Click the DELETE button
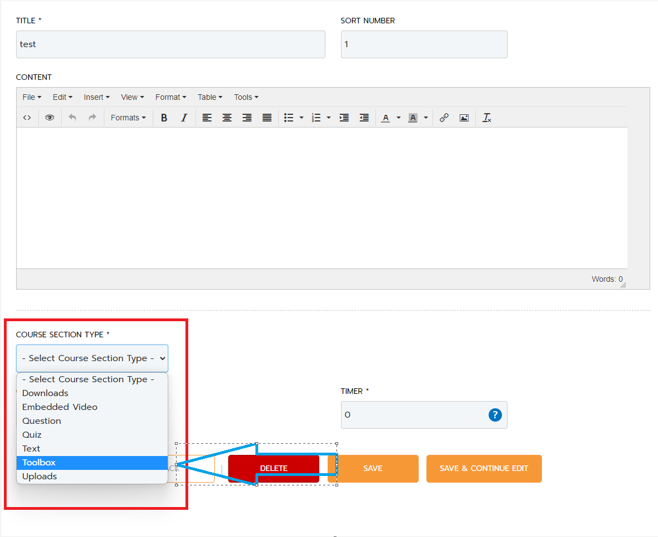658x537 pixels. (273, 468)
